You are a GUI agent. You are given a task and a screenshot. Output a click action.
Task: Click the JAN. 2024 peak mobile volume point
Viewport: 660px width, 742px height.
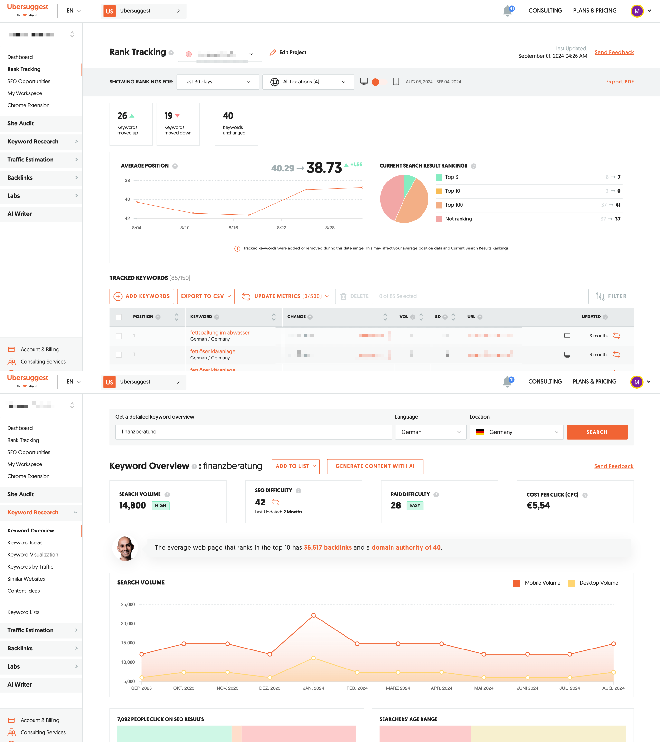click(313, 615)
